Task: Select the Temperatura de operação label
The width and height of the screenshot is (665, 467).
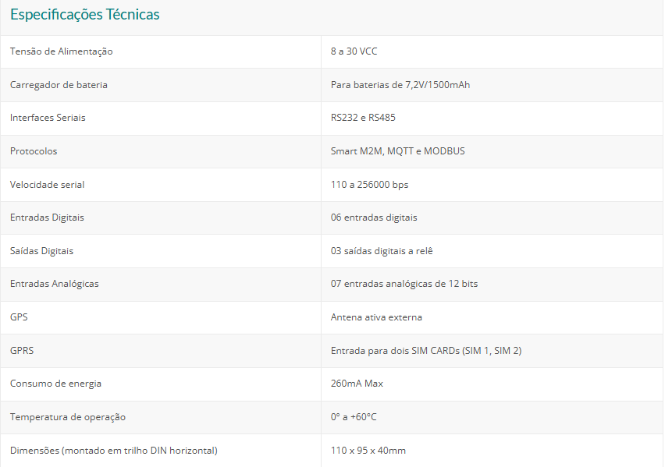Action: pos(68,417)
